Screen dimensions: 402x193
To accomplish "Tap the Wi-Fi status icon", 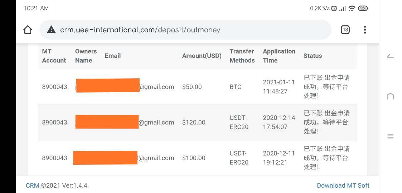I will pos(352,8).
